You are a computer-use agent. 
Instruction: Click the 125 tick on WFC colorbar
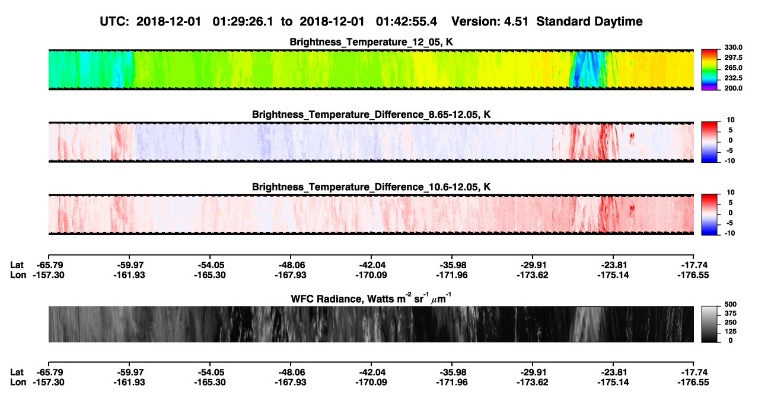[x=730, y=331]
